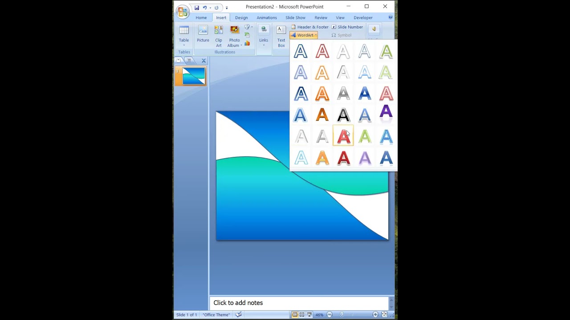
Task: Choose the black filled WordArt style
Action: (x=343, y=115)
